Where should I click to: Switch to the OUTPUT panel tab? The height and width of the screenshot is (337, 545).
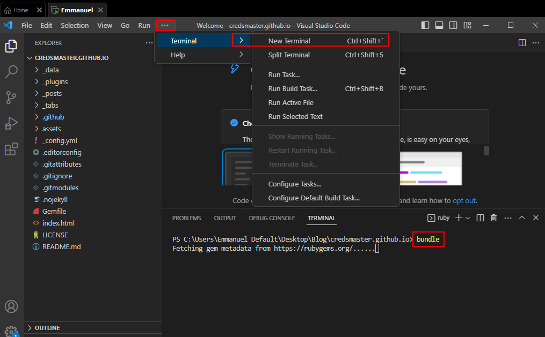[x=225, y=218]
